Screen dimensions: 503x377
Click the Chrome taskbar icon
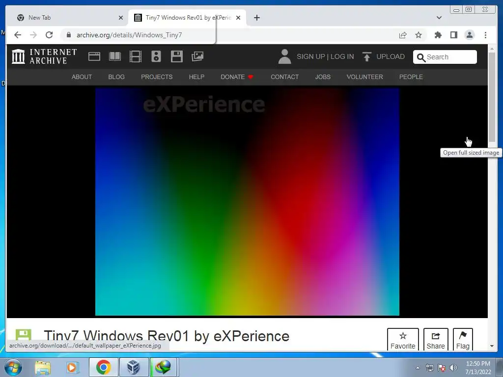pos(103,367)
